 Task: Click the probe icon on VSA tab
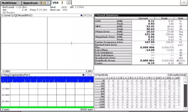coord(62,3)
